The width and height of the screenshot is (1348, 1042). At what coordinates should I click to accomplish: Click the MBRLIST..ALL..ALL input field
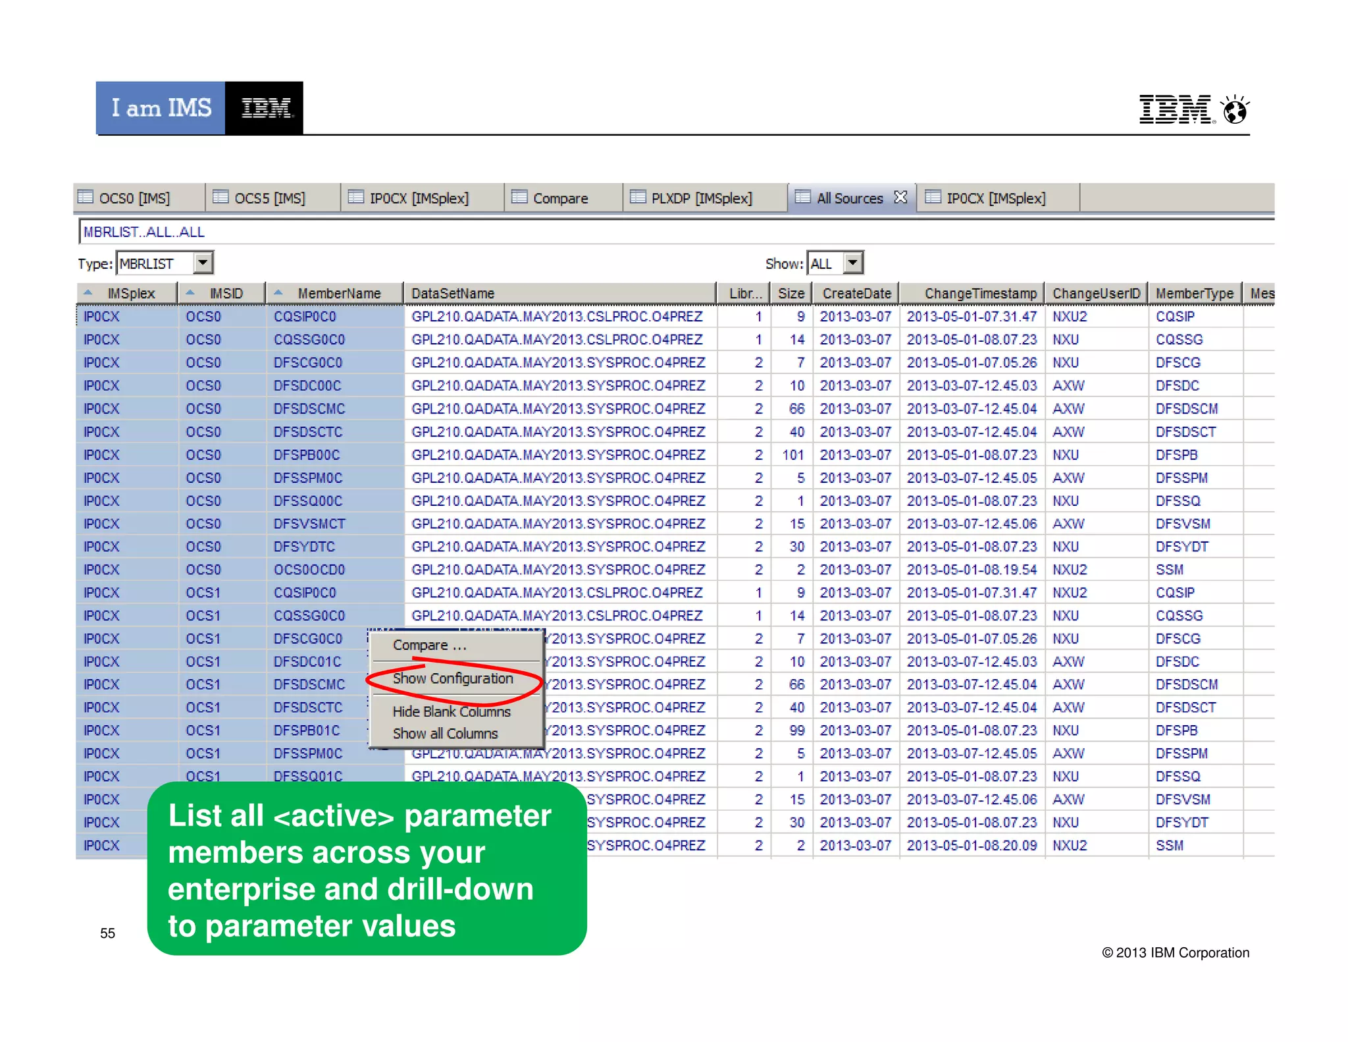pos(677,232)
